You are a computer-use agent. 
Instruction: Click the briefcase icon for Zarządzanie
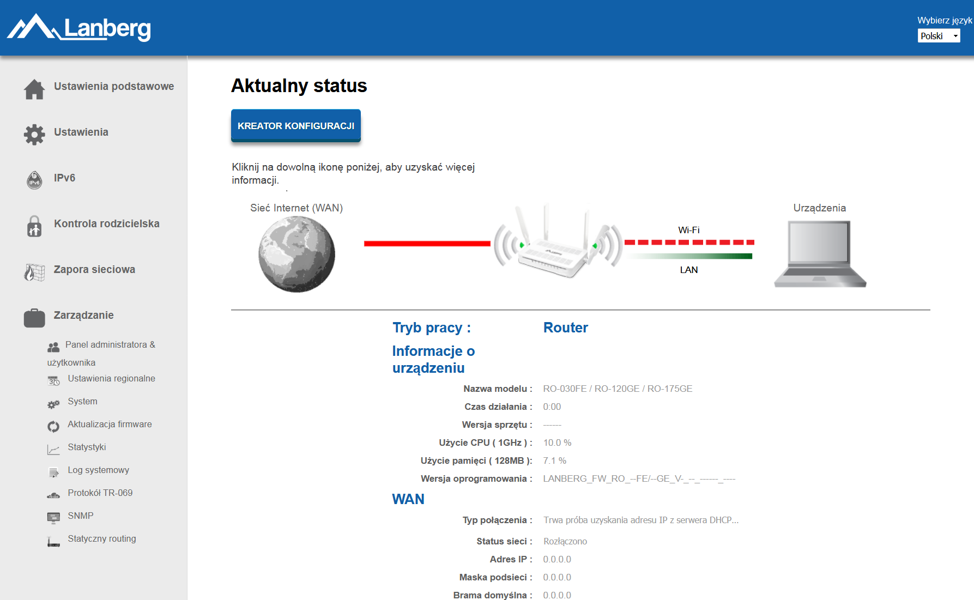tap(34, 318)
